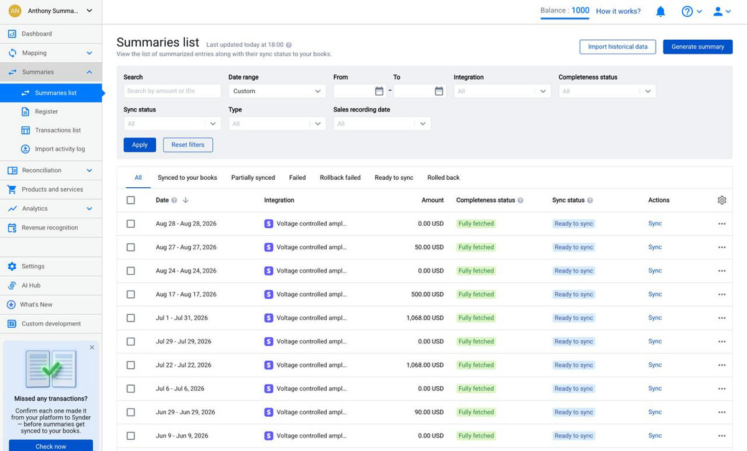Screen dimensions: 747x451
Task: Check the Aug 17 - Aug 17, 2026 row
Action: click(131, 294)
